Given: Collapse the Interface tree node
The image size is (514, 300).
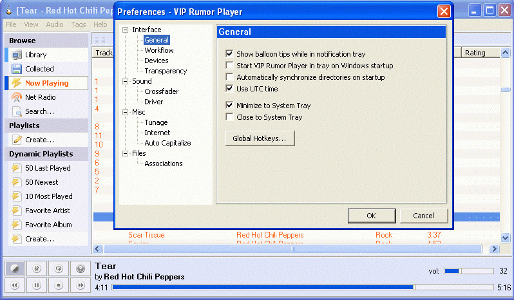Looking at the screenshot, I should click(x=125, y=30).
